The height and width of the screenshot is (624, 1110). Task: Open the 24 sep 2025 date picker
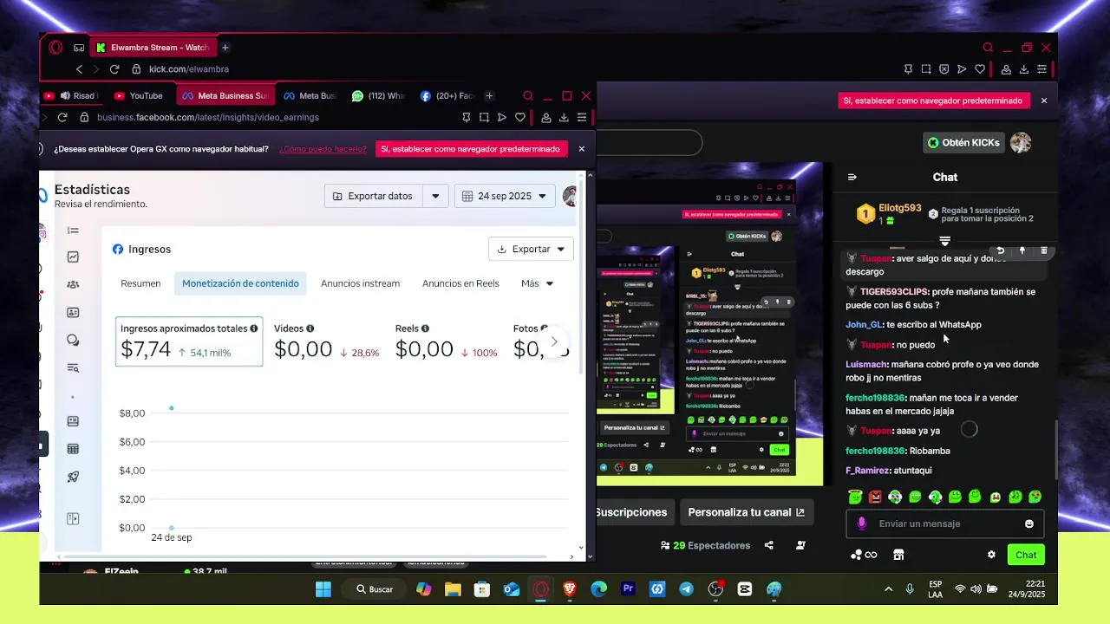(x=505, y=196)
